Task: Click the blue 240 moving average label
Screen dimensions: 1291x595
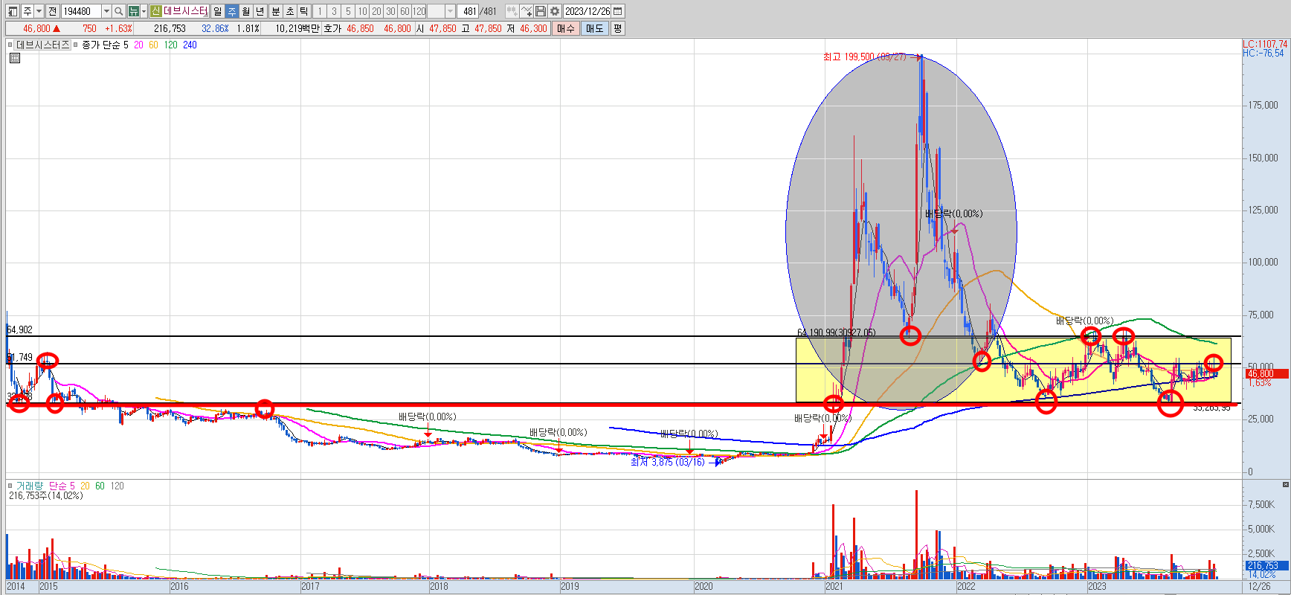Action: (x=190, y=45)
